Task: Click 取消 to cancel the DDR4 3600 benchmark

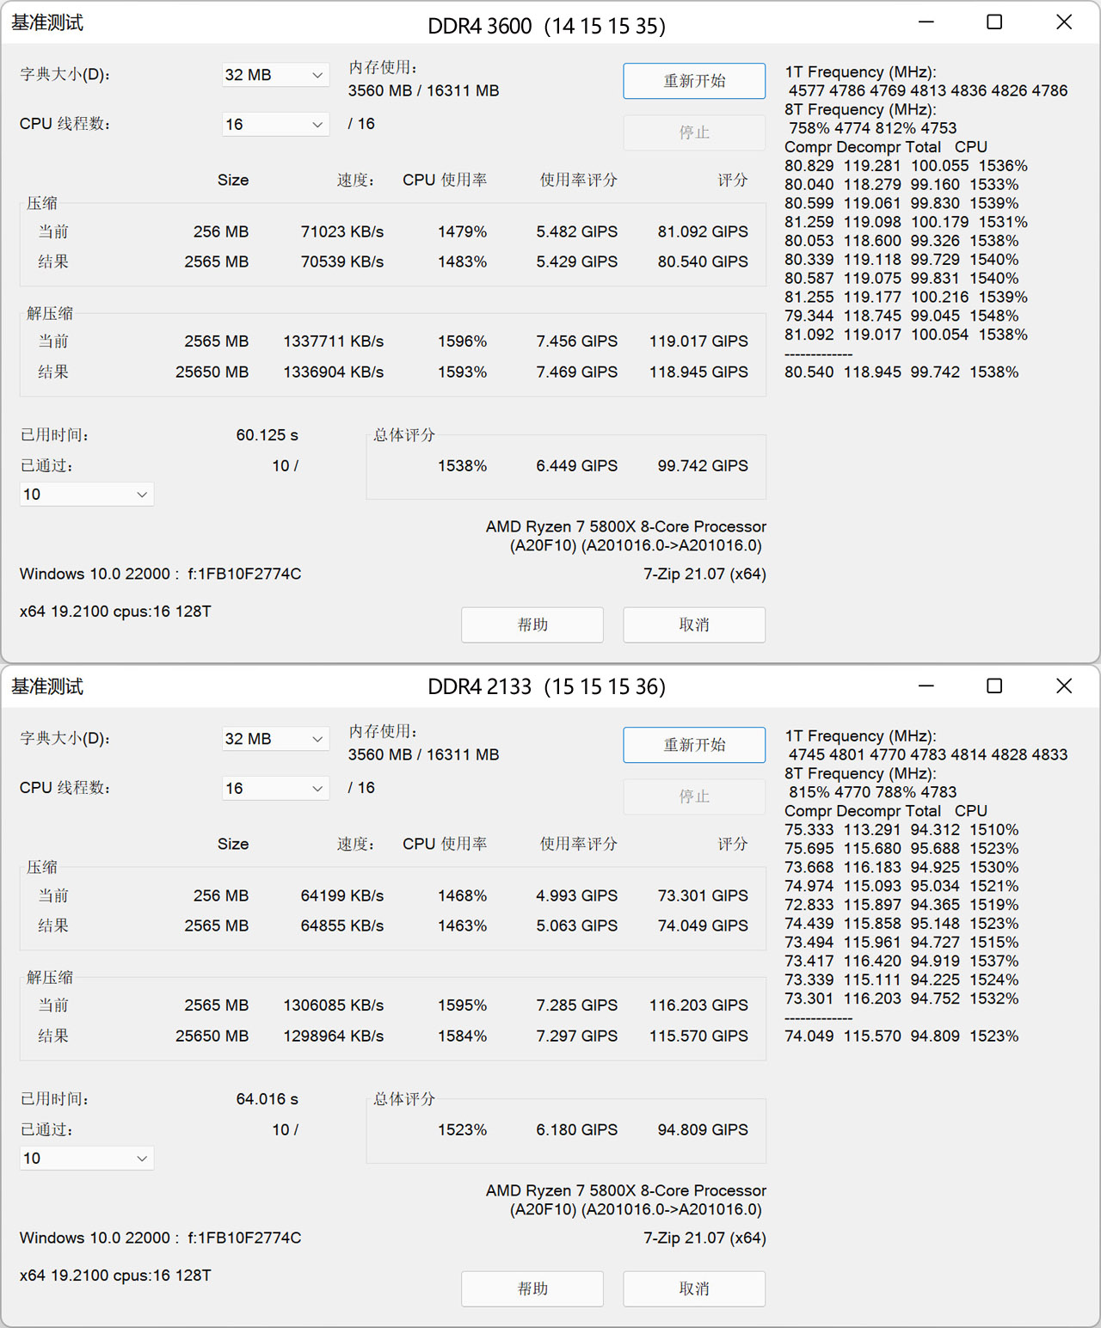Action: 693,624
